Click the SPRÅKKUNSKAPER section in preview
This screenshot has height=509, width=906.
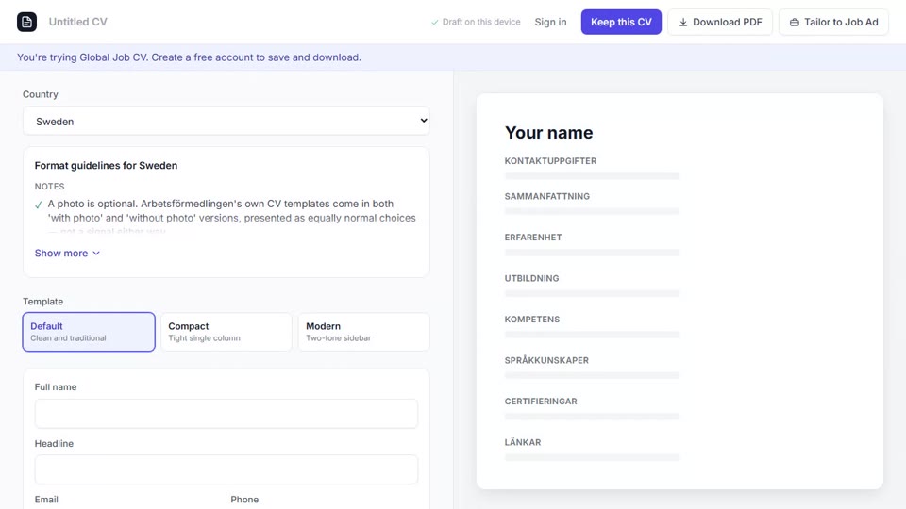[x=546, y=360]
